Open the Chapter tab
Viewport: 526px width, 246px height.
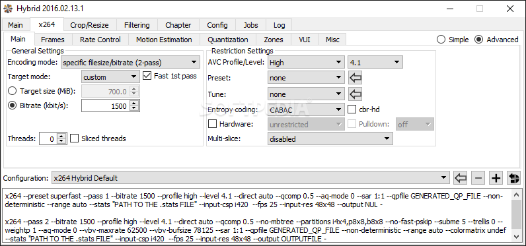click(178, 25)
